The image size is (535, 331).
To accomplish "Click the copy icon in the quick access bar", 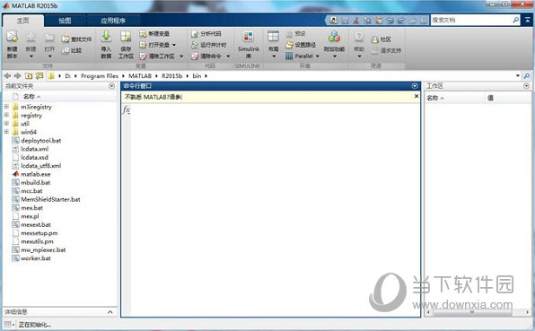I will point(367,21).
